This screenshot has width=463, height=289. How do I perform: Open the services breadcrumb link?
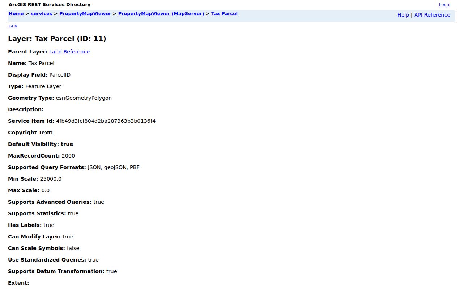42,14
